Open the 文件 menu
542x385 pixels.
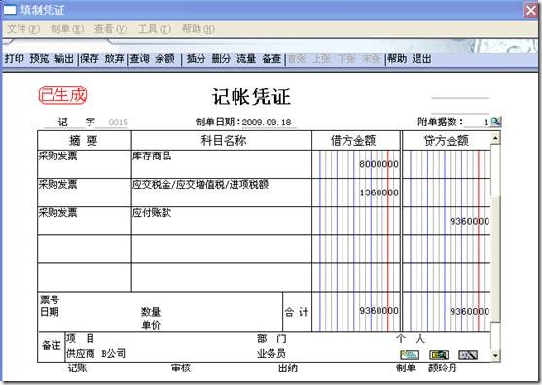pyautogui.click(x=23, y=29)
